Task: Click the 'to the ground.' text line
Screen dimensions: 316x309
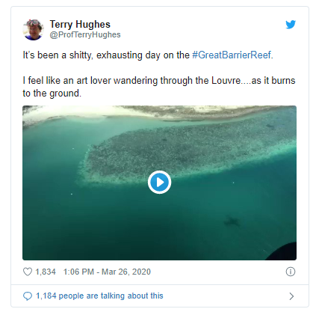Action: [x=52, y=94]
